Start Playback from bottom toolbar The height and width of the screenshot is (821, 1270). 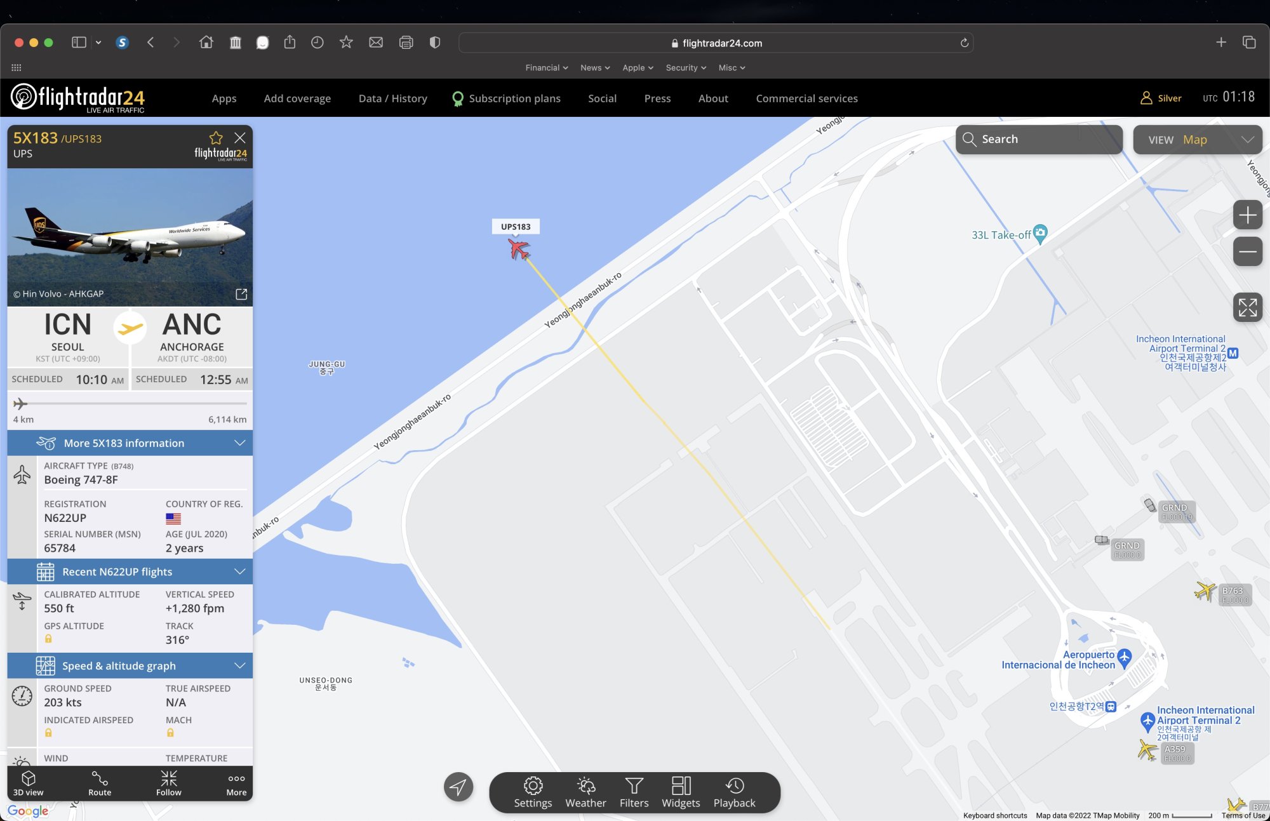coord(734,786)
